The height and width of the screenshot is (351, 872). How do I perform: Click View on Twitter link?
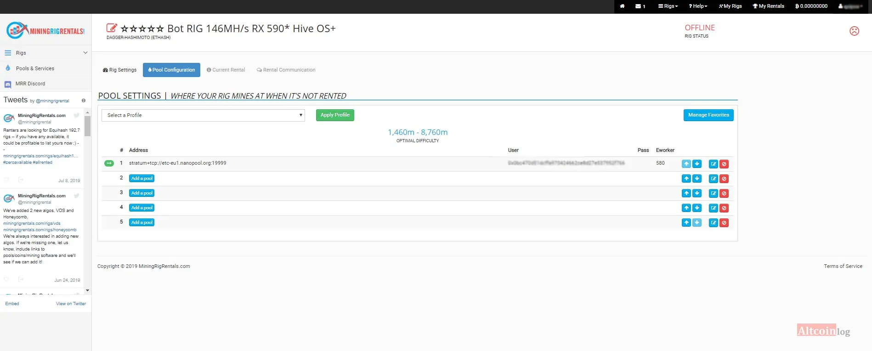tap(71, 304)
